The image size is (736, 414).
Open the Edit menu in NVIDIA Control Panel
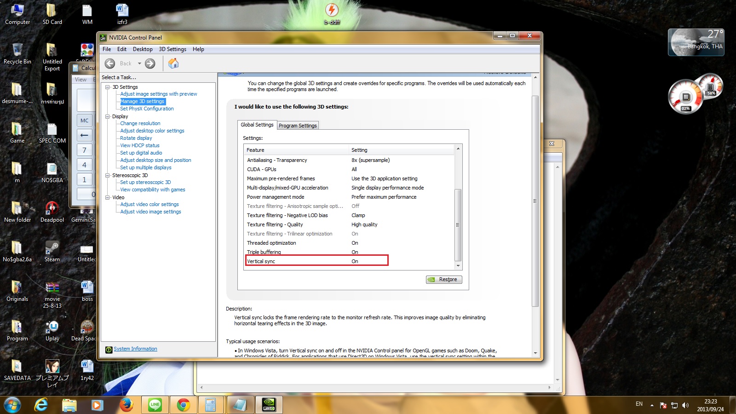(122, 49)
